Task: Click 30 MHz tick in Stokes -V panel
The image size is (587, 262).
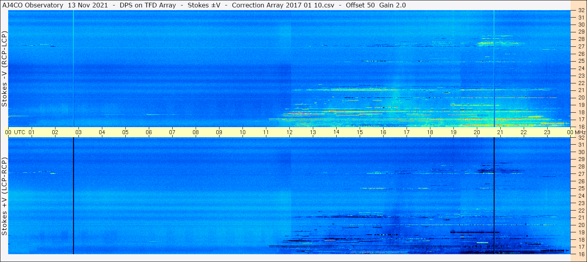Action: tap(581, 25)
